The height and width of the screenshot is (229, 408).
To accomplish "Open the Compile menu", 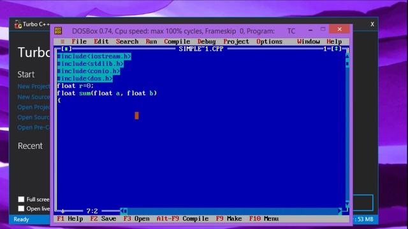I will point(177,41).
